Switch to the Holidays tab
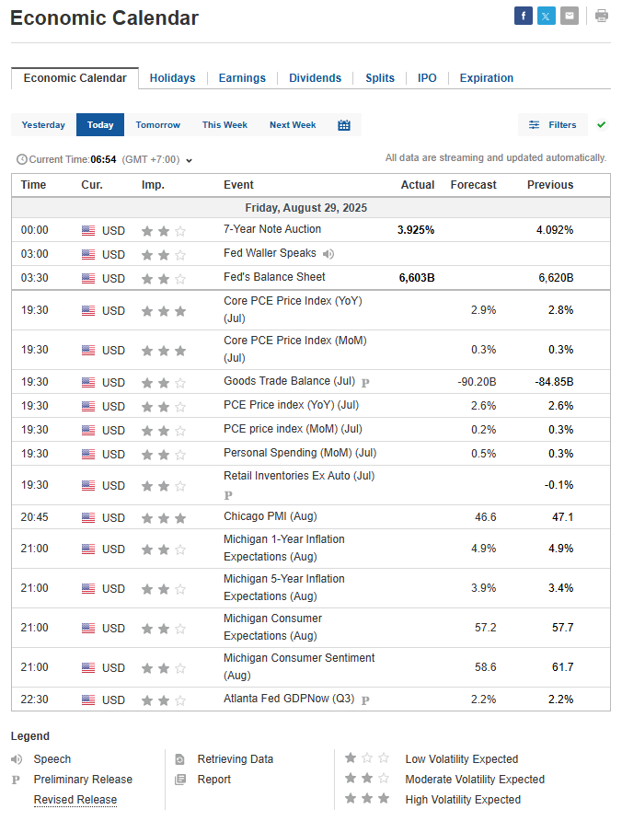Screen dimensions: 622x821 click(172, 78)
